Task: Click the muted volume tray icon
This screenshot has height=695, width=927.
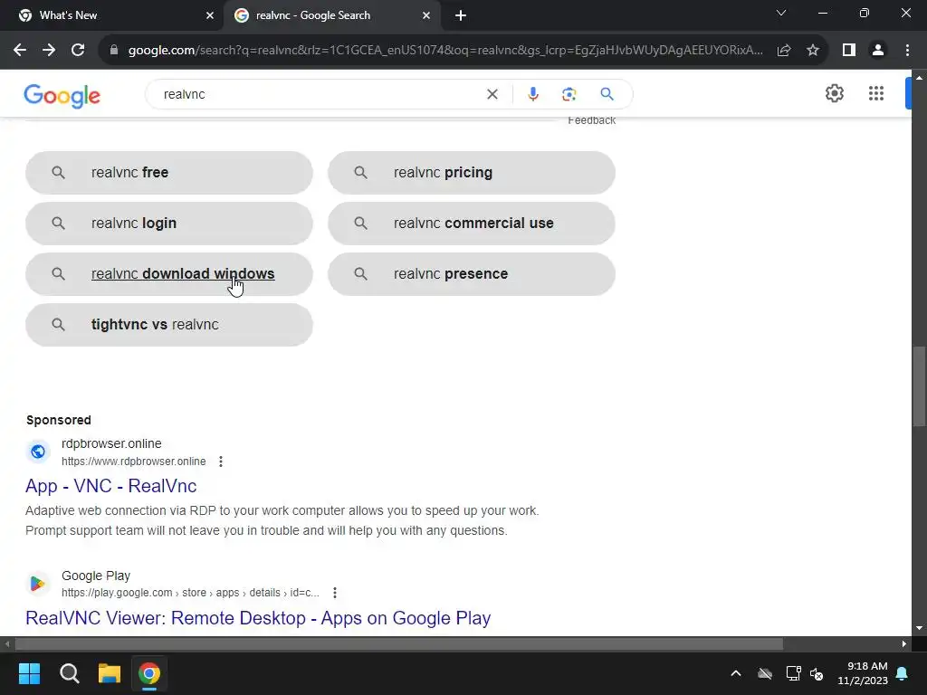Action: point(817,673)
